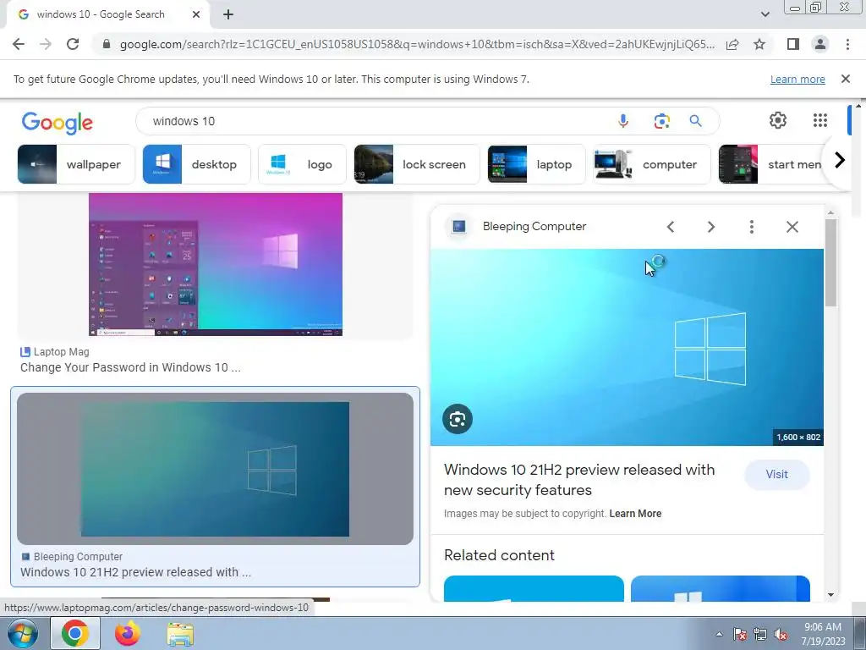Show next image in the preview panel

pyautogui.click(x=710, y=227)
